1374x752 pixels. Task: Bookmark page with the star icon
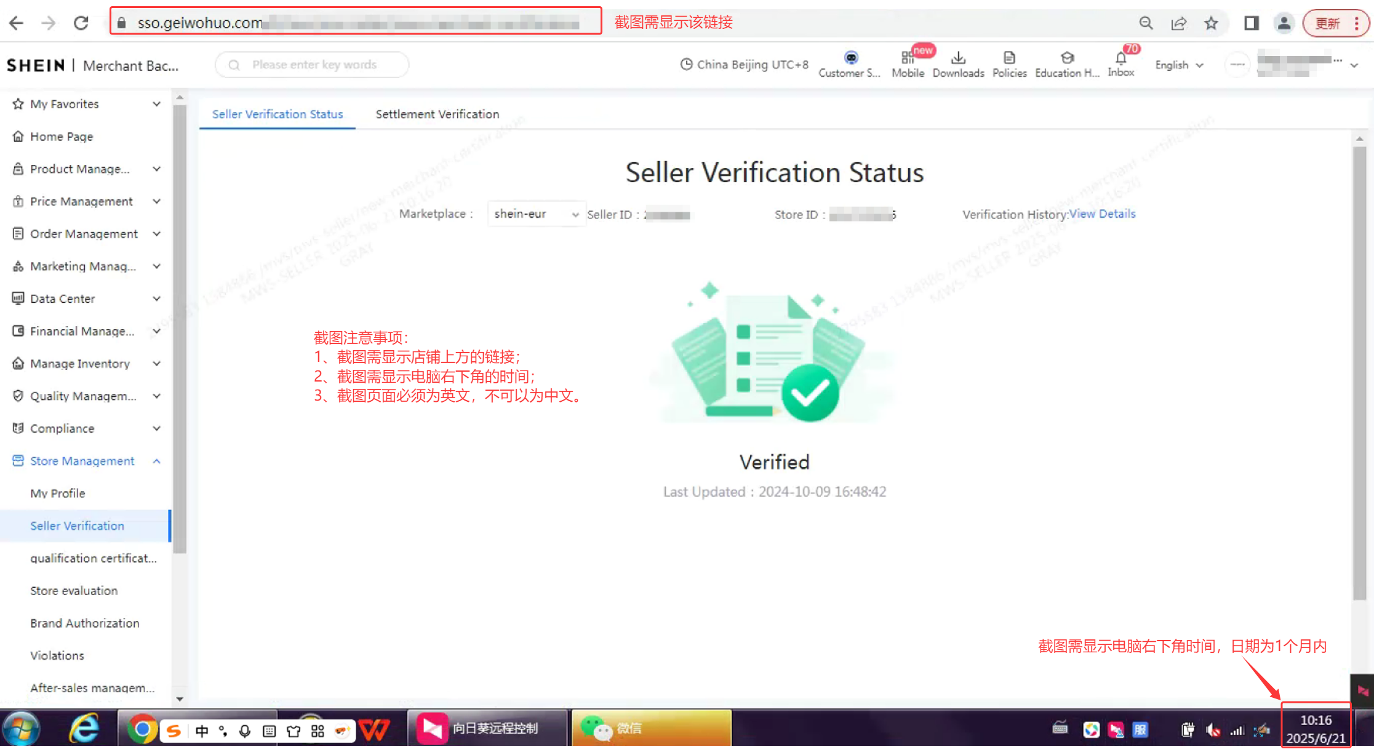tap(1211, 23)
